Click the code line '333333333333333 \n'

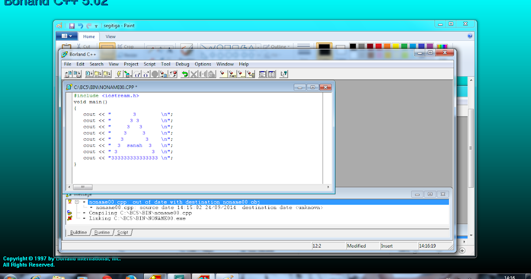click(128, 158)
